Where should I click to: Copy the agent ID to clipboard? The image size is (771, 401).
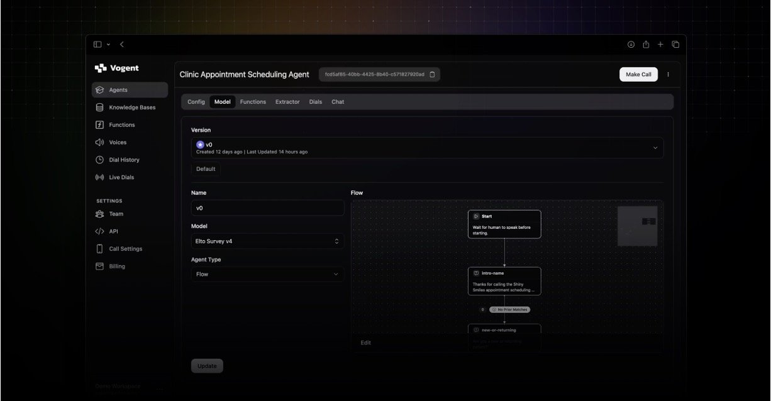[x=432, y=75]
